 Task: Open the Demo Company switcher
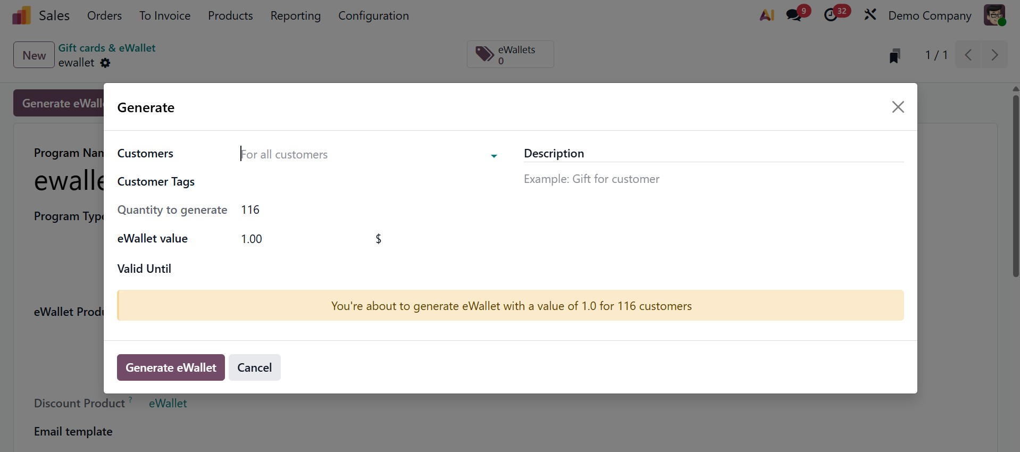click(929, 16)
